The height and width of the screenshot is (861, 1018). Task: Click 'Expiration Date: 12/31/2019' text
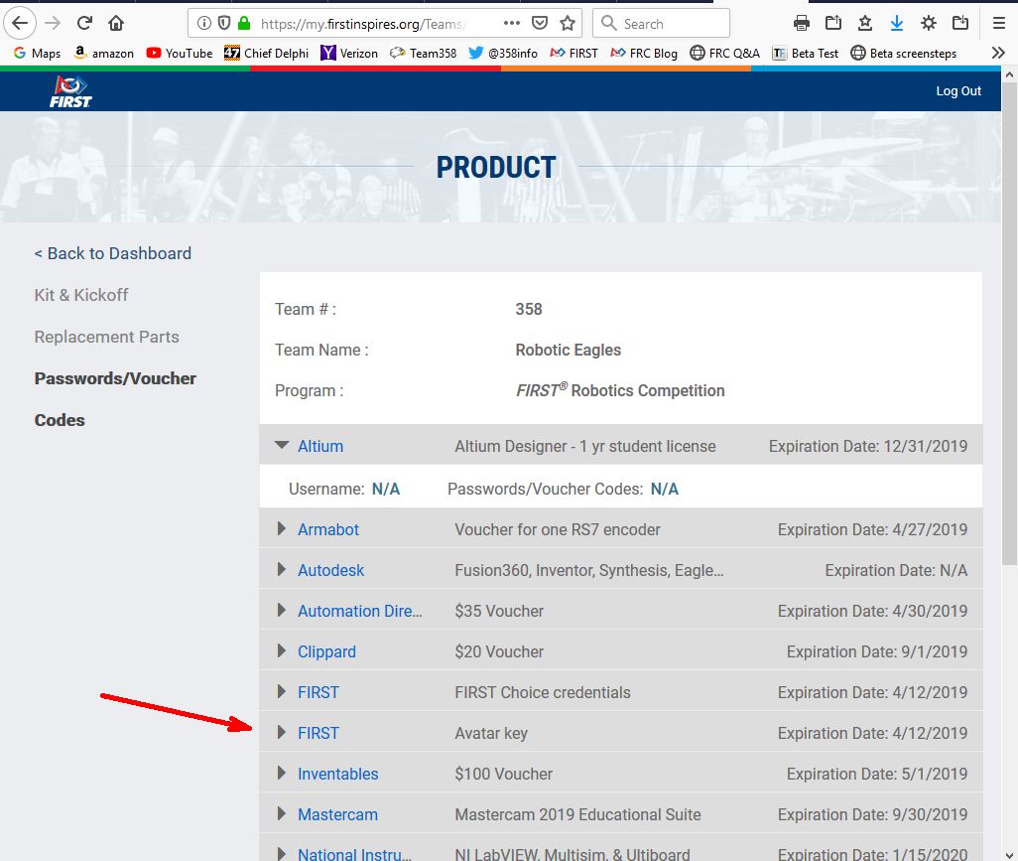[868, 447]
